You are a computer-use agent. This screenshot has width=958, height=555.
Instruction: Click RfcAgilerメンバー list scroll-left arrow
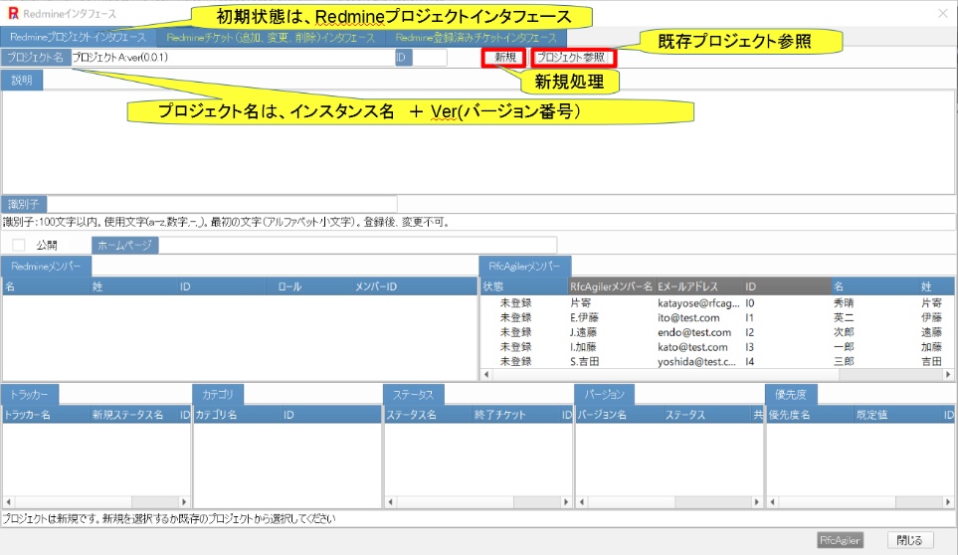(486, 374)
